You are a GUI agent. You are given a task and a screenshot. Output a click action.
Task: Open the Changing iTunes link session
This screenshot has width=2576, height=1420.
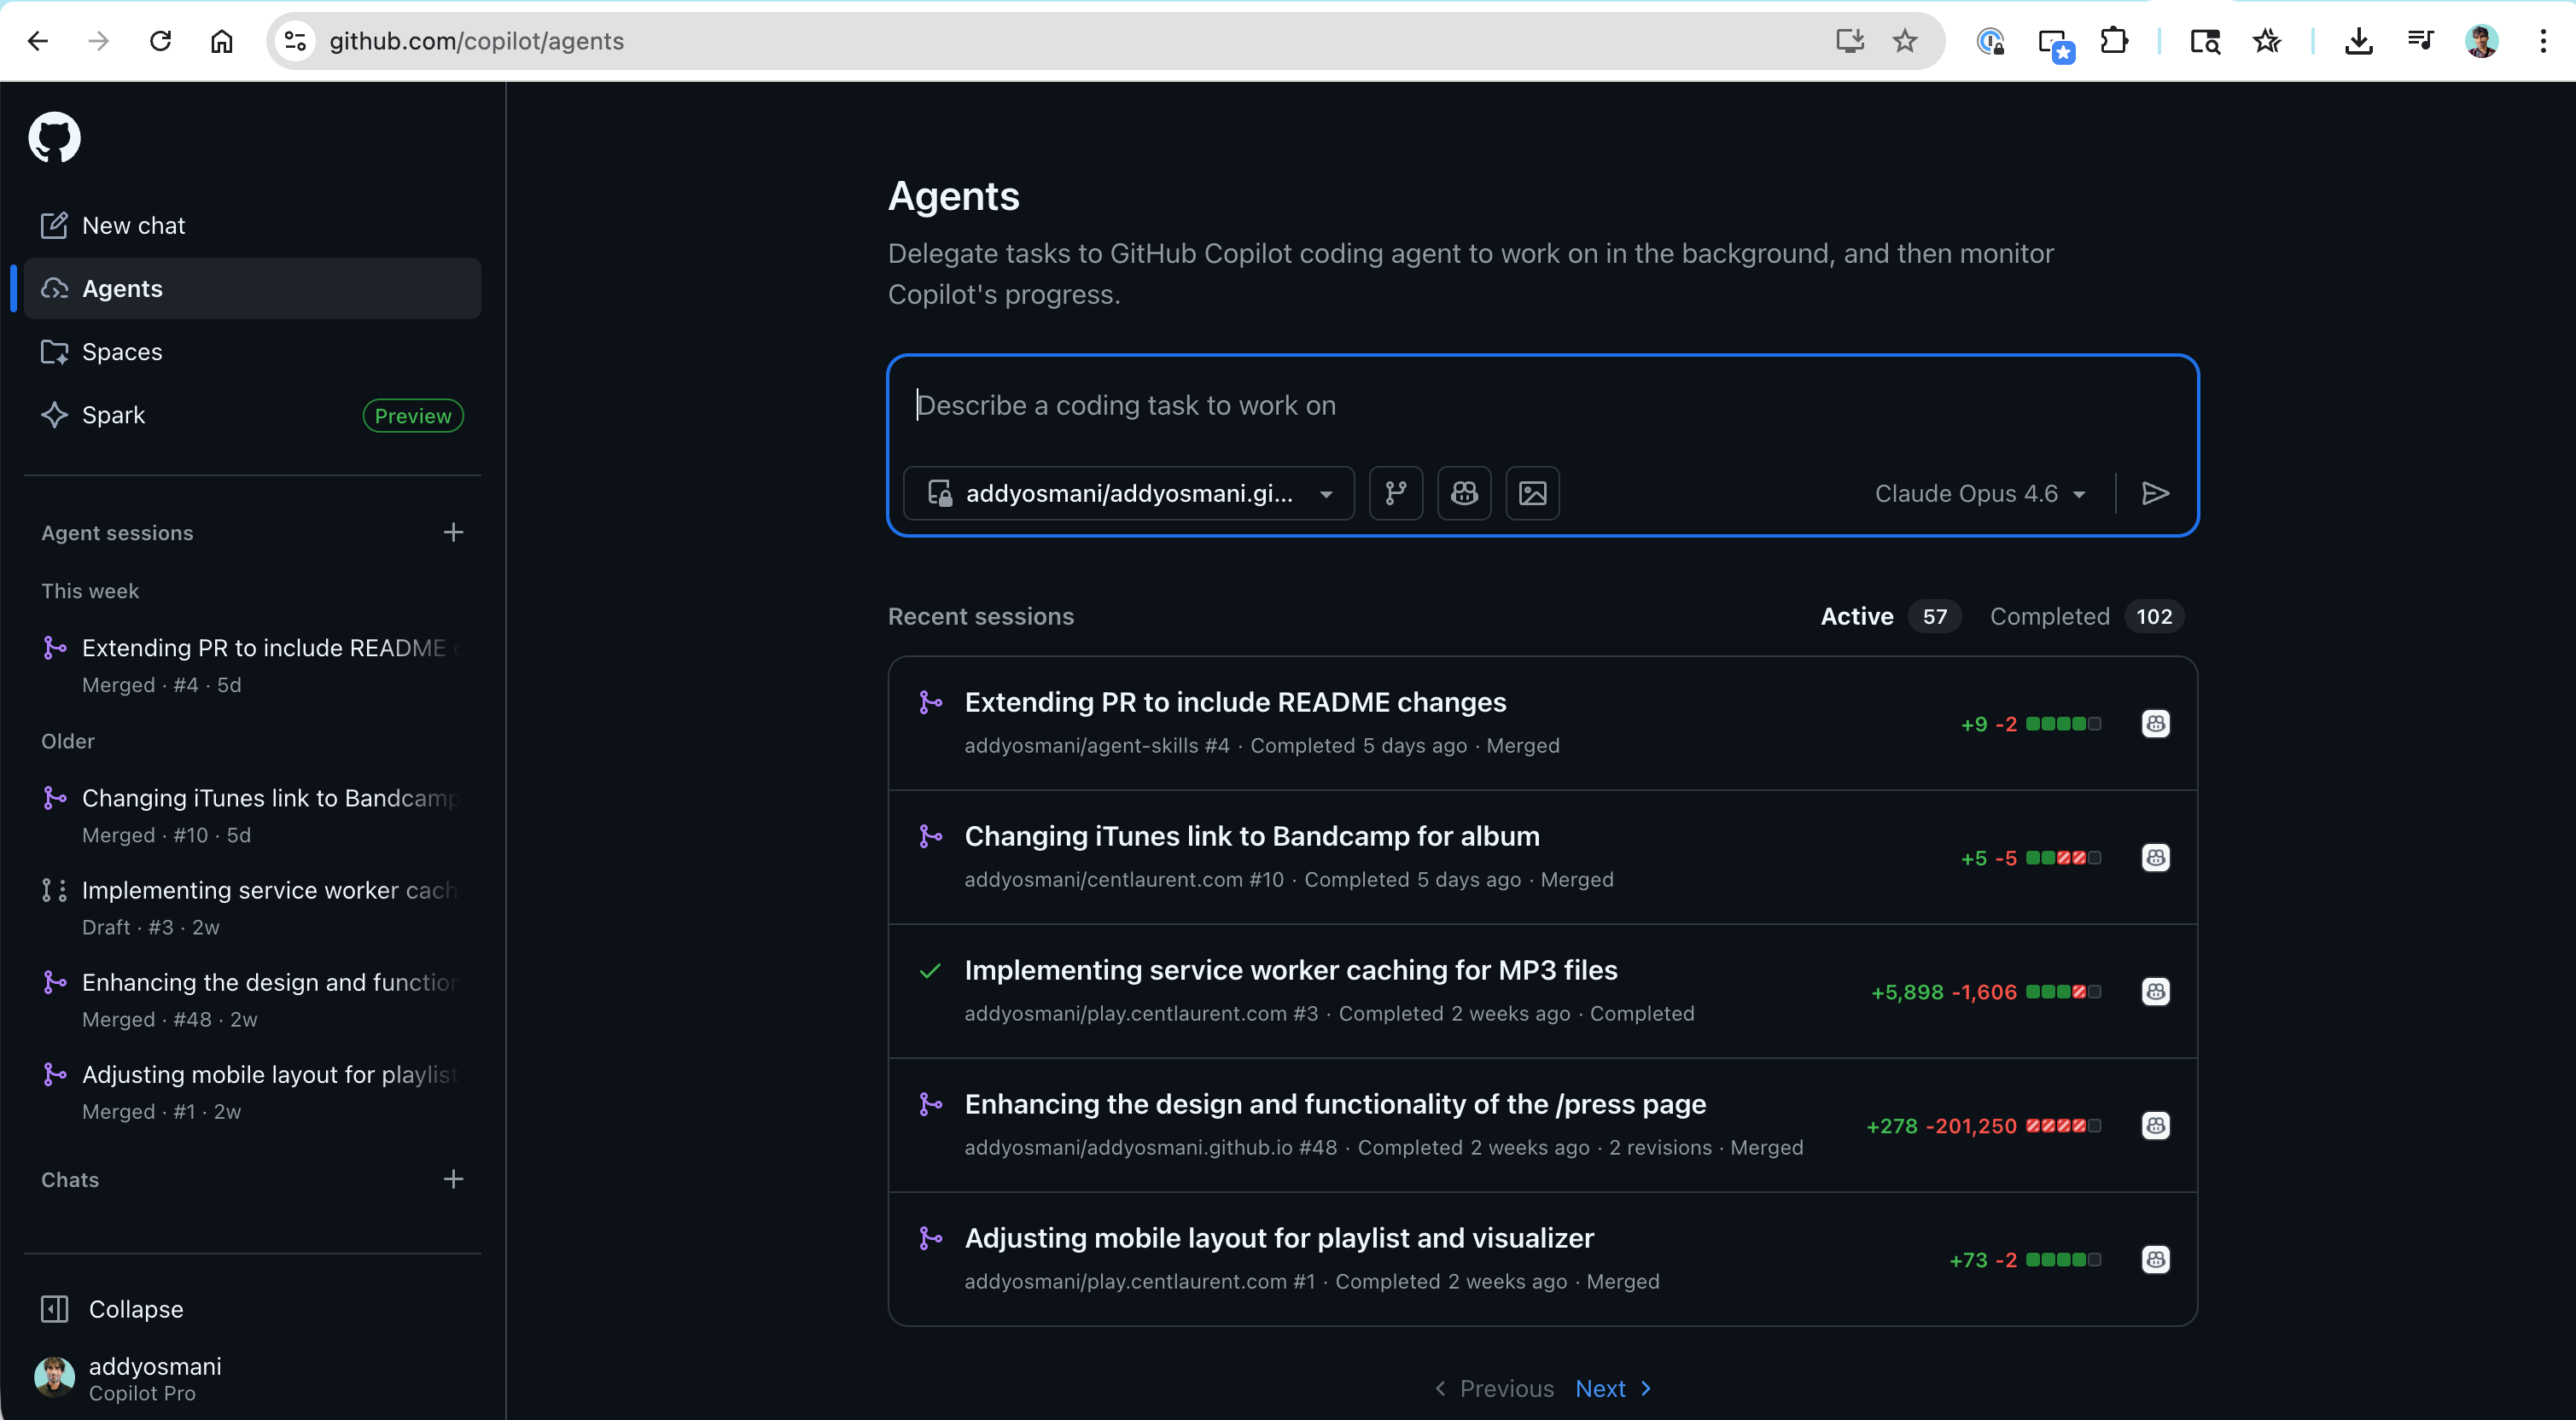pyautogui.click(x=1251, y=836)
